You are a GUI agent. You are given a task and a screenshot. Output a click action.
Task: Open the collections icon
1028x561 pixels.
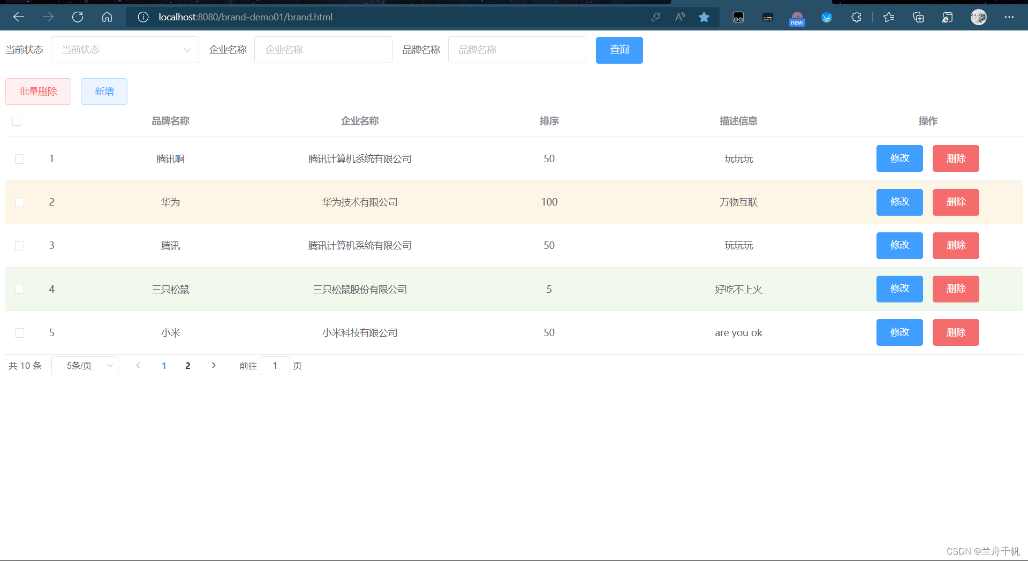coord(918,17)
